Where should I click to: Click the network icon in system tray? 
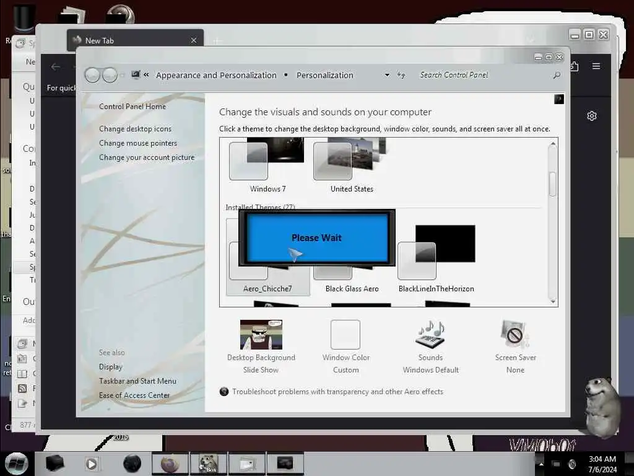[x=557, y=464]
